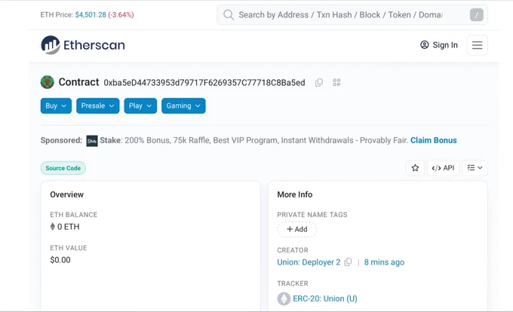Image resolution: width=513 pixels, height=312 pixels.
Task: Open the hamburger menu
Action: (x=477, y=45)
